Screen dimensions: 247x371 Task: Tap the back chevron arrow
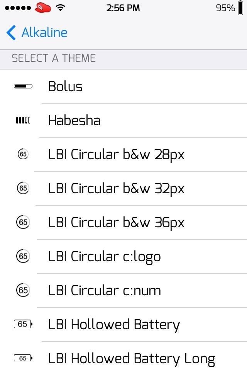pyautogui.click(x=11, y=33)
